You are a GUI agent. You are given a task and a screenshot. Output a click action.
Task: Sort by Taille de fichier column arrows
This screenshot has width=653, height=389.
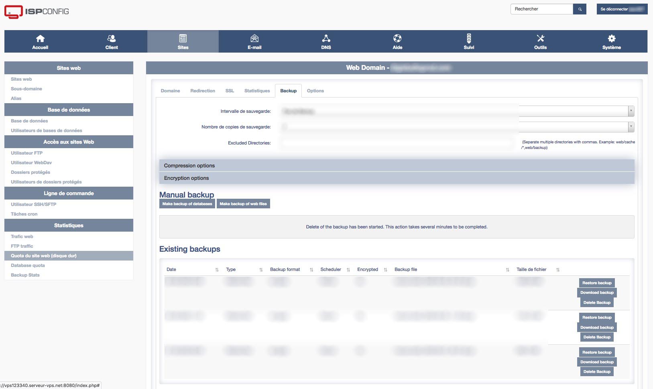[x=558, y=270]
